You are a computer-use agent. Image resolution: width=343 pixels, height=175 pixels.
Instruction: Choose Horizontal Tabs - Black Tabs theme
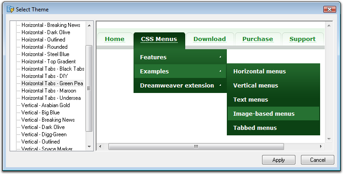click(53, 69)
